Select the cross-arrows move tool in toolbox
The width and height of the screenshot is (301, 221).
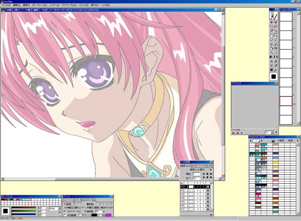click(x=276, y=48)
